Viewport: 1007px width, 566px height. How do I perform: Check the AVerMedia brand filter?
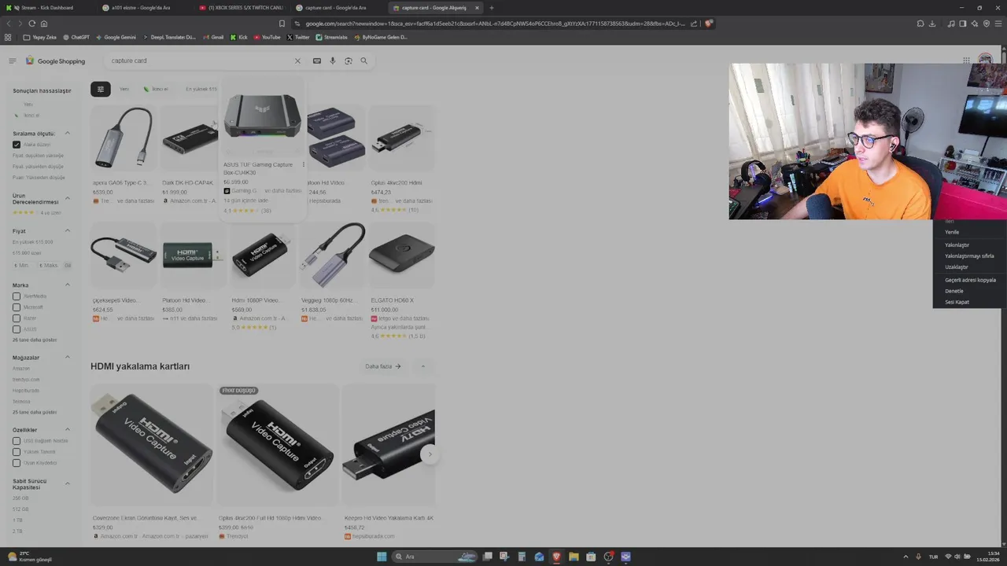[x=17, y=296]
